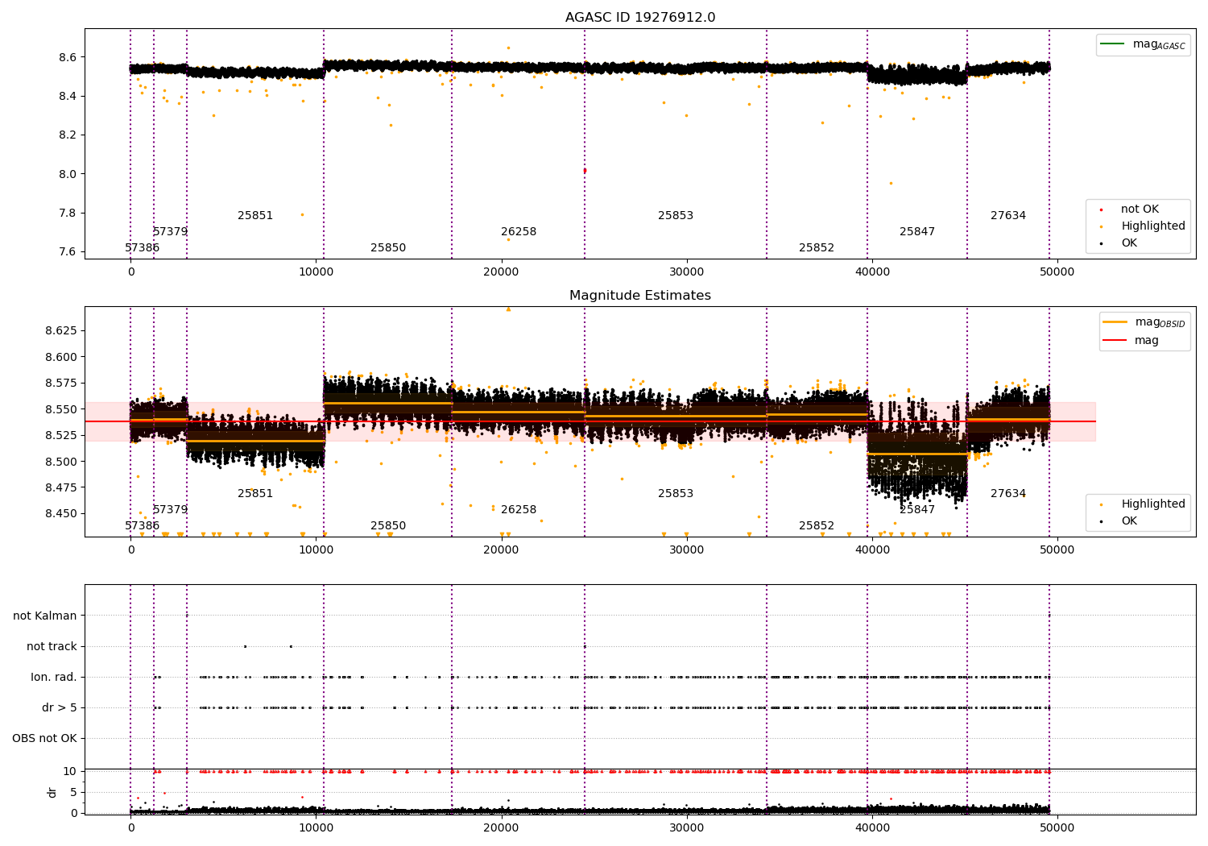Click obsid label 26258 in the top plot
1208x846 pixels.
[519, 232]
